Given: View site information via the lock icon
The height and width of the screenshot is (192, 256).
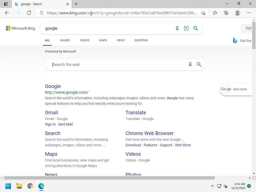Looking at the screenshot, I should coord(41,13).
